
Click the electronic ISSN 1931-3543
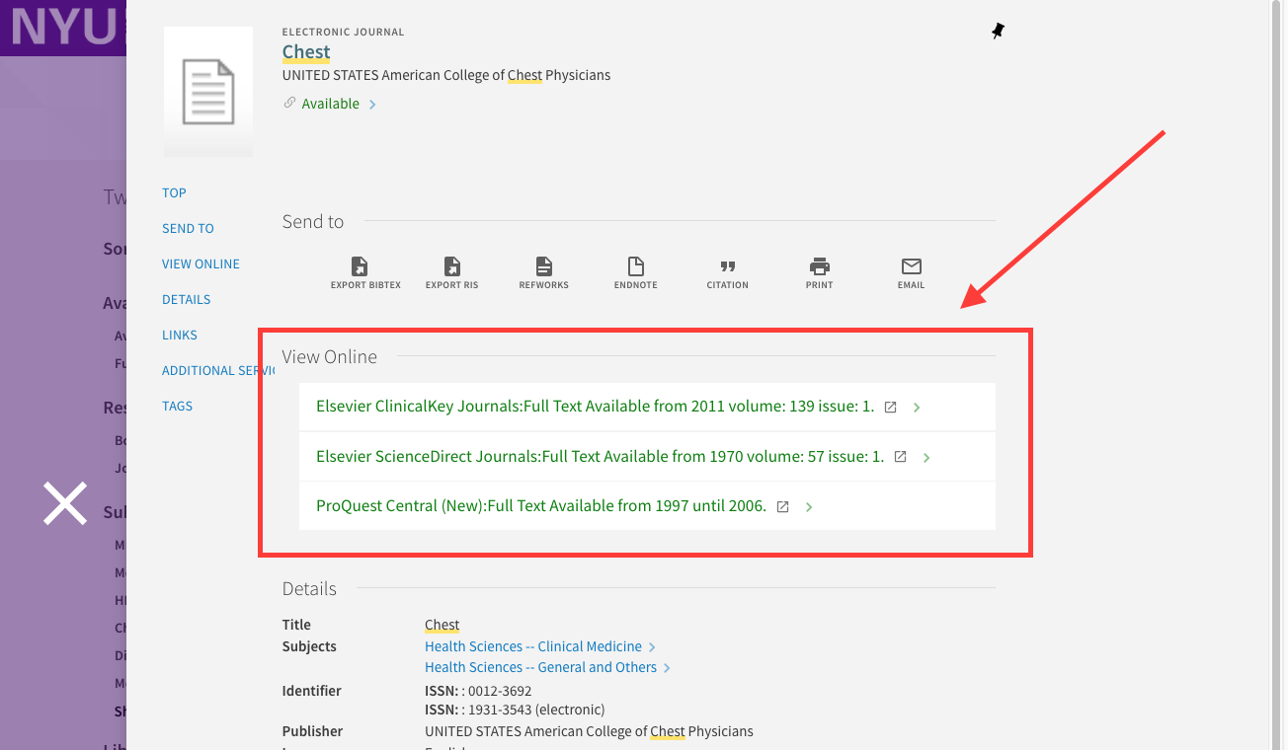coord(500,710)
